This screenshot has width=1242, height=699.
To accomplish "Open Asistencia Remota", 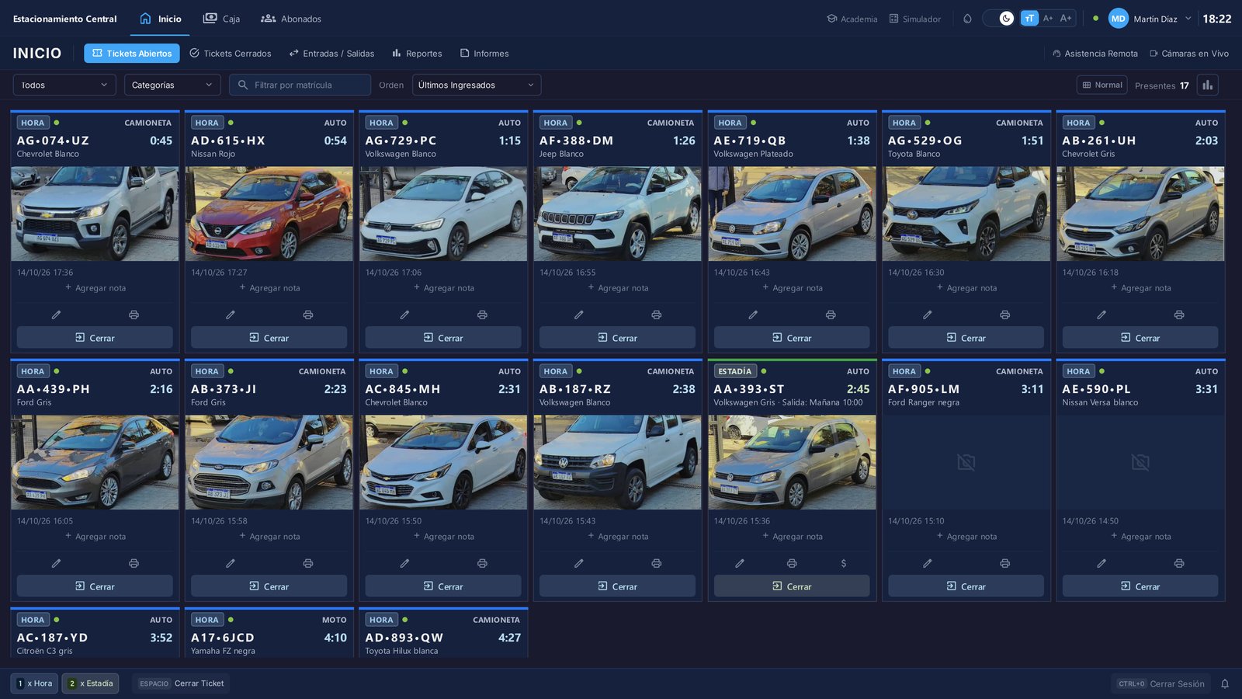I will point(1095,54).
